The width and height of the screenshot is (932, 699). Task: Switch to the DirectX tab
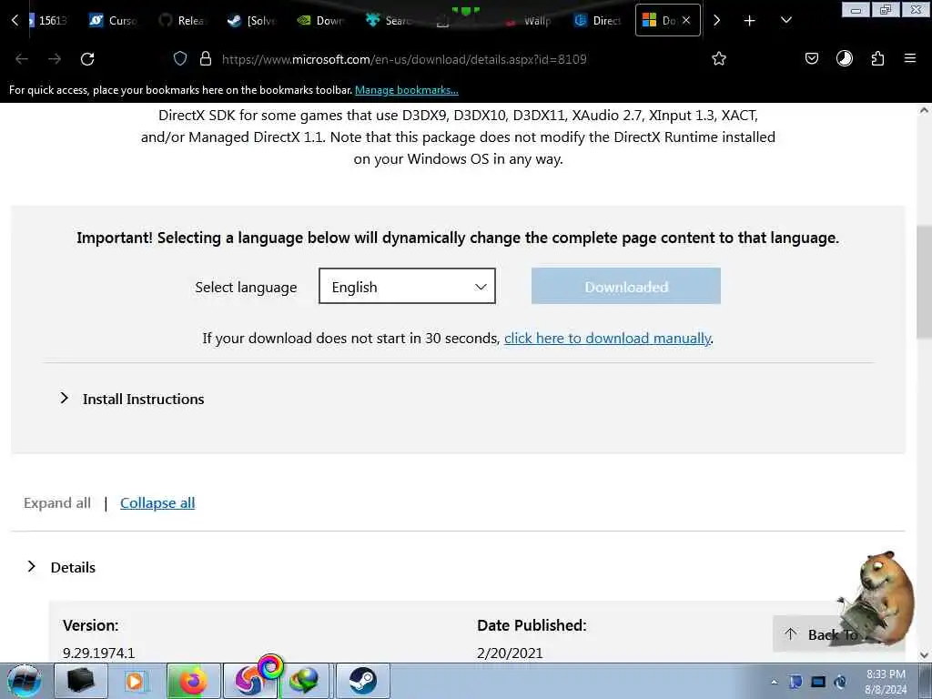597,20
